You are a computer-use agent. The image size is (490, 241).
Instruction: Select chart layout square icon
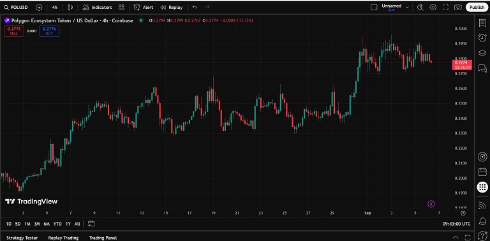pyautogui.click(x=374, y=7)
